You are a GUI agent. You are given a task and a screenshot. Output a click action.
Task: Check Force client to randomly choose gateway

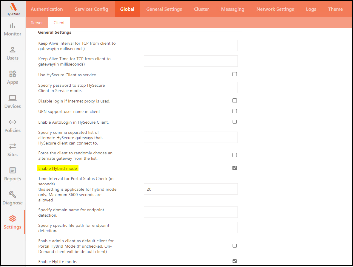point(235,155)
